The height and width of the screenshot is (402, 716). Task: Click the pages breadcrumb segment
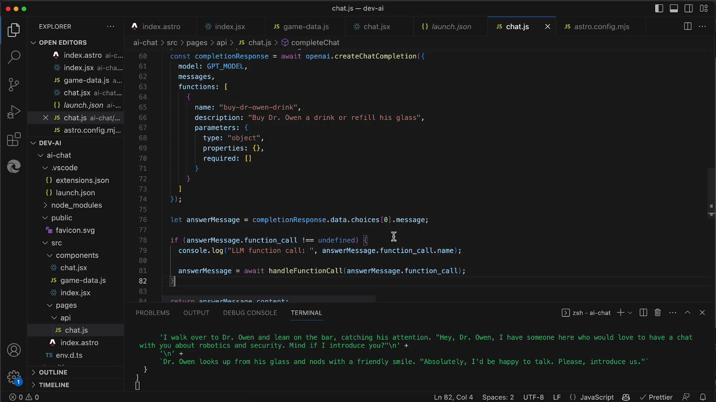(197, 43)
